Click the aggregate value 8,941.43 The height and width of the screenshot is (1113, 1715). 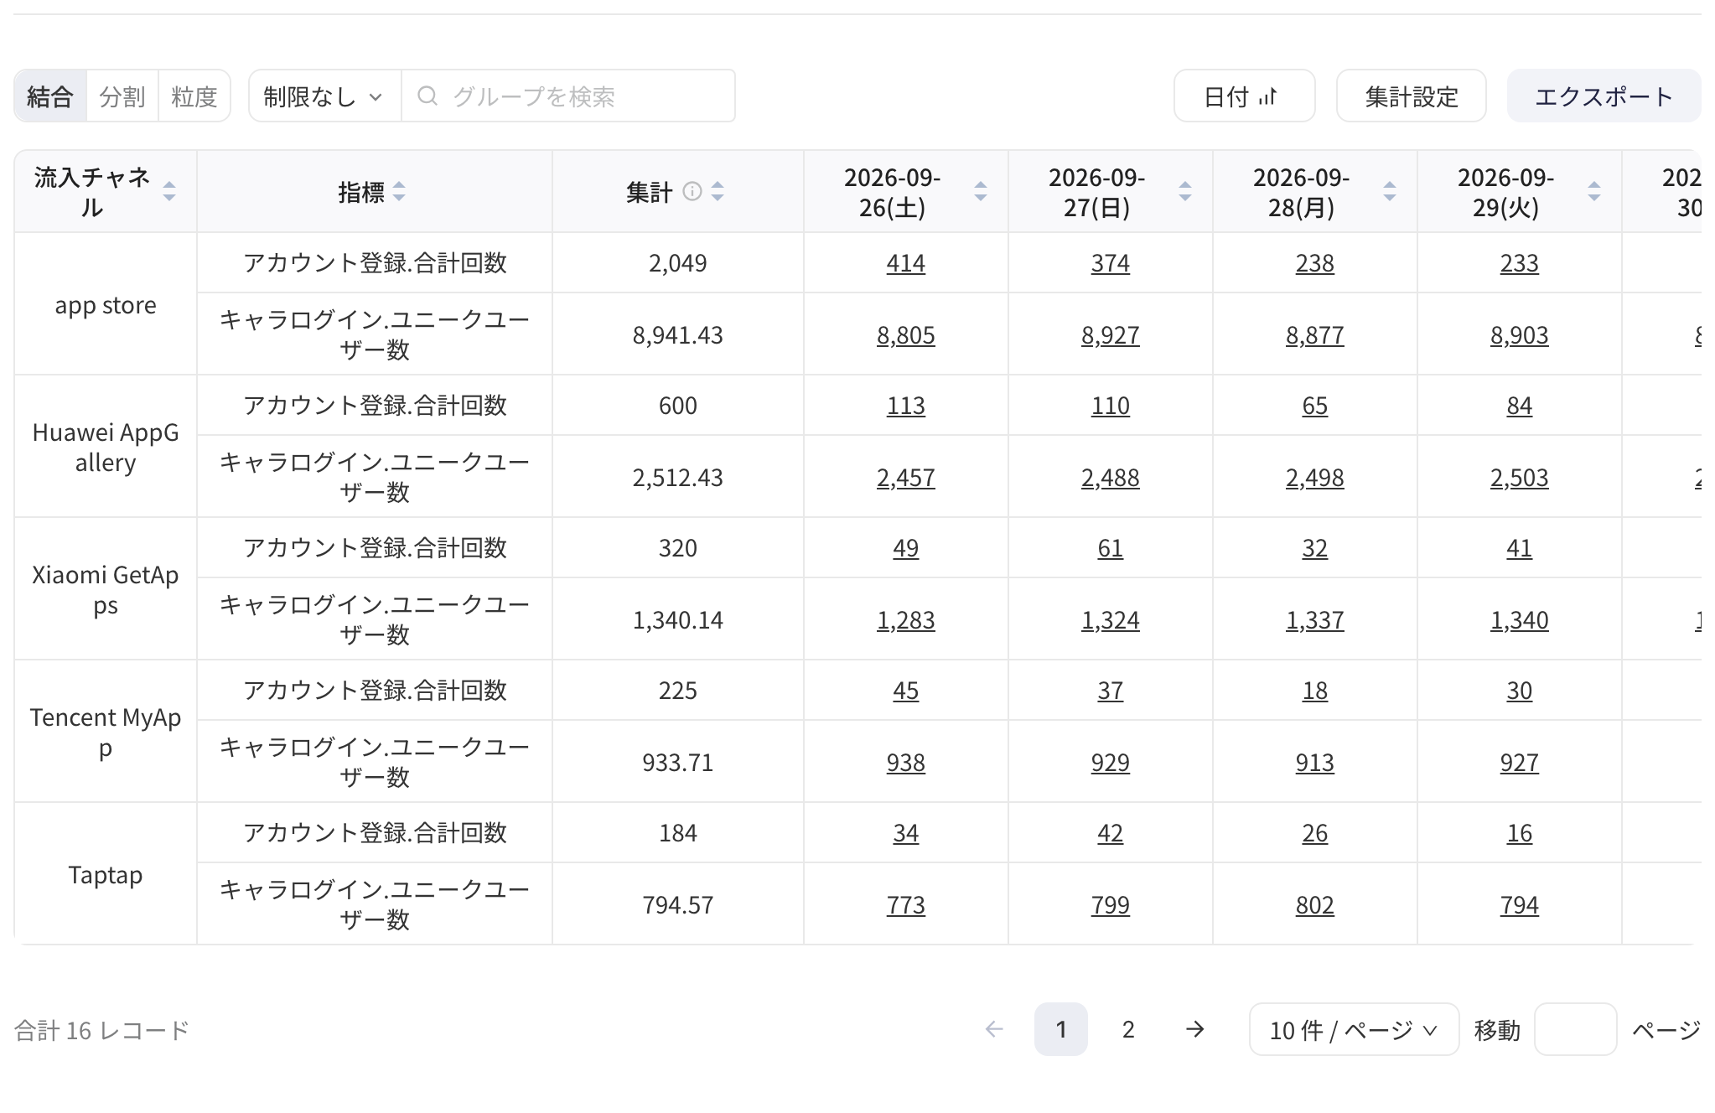pyautogui.click(x=678, y=335)
